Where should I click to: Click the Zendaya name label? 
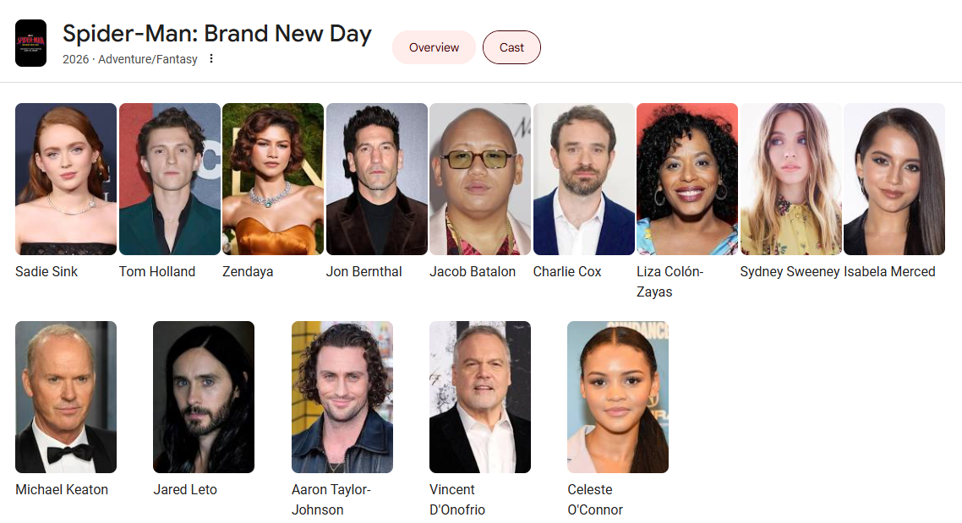pos(248,271)
